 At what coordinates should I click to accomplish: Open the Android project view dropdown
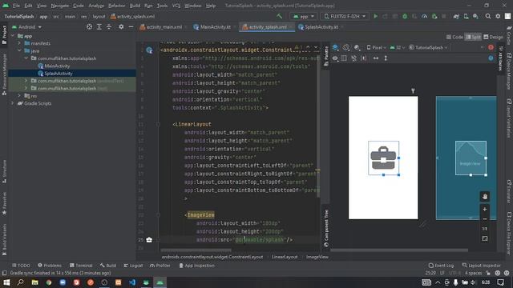(26, 27)
